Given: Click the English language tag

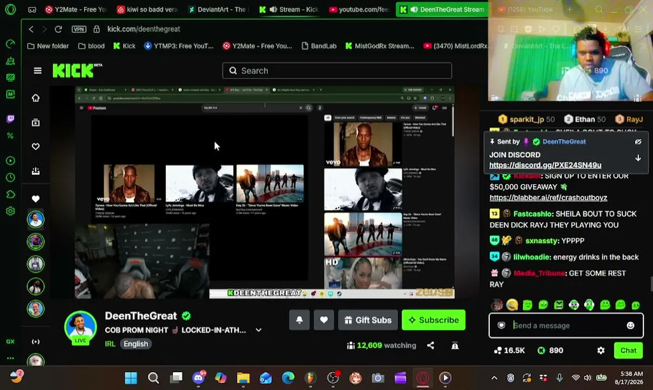Looking at the screenshot, I should [x=136, y=344].
